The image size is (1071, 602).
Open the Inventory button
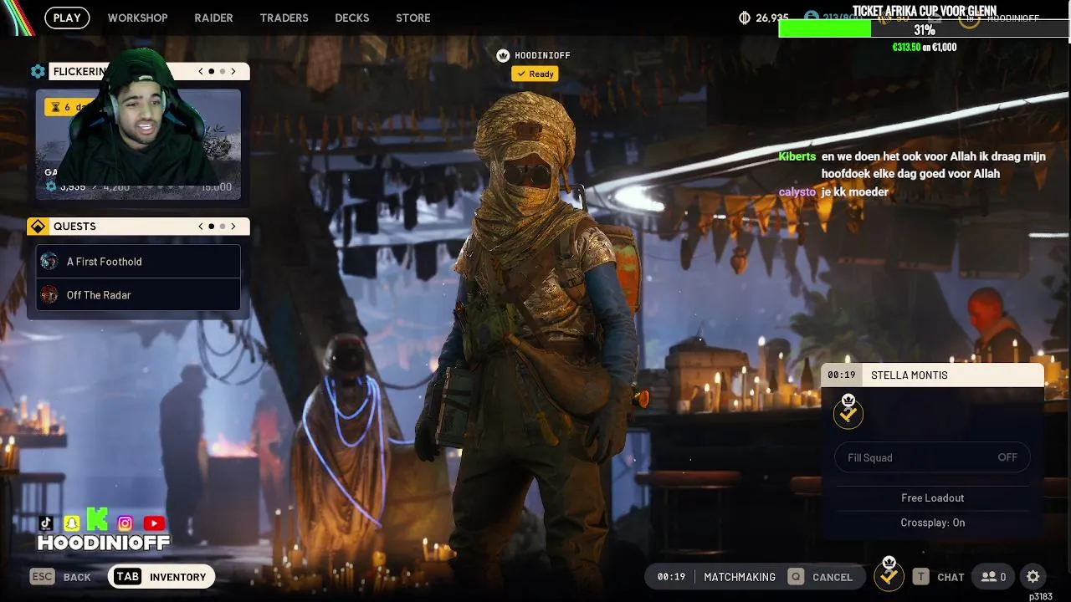[161, 577]
